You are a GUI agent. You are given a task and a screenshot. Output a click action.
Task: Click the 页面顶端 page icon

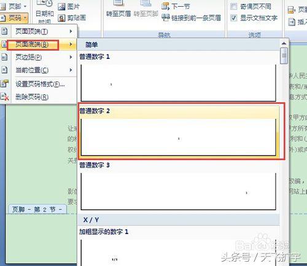click(x=4, y=31)
